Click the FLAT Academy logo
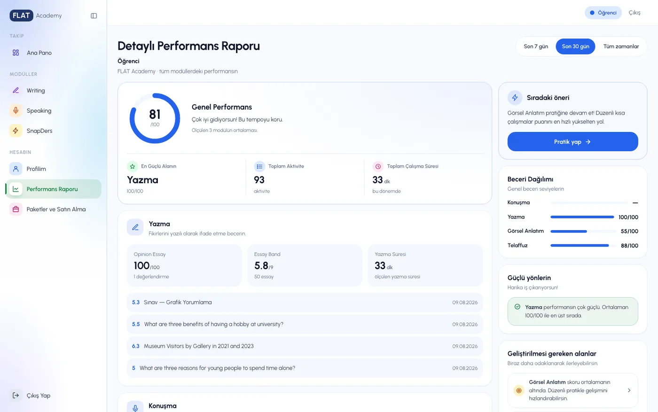 pyautogui.click(x=36, y=16)
